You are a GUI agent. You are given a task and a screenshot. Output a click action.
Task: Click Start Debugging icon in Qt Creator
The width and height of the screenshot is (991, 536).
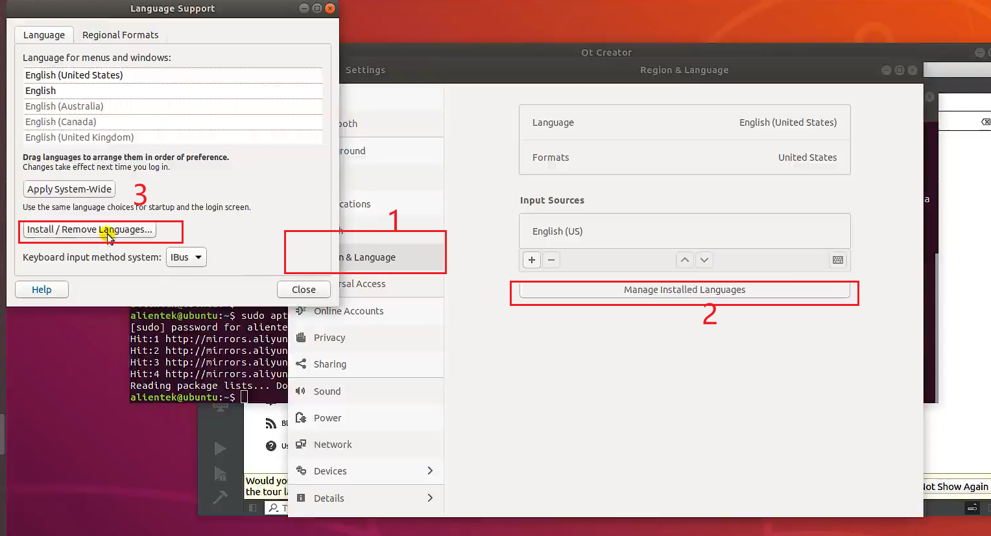pyautogui.click(x=221, y=474)
